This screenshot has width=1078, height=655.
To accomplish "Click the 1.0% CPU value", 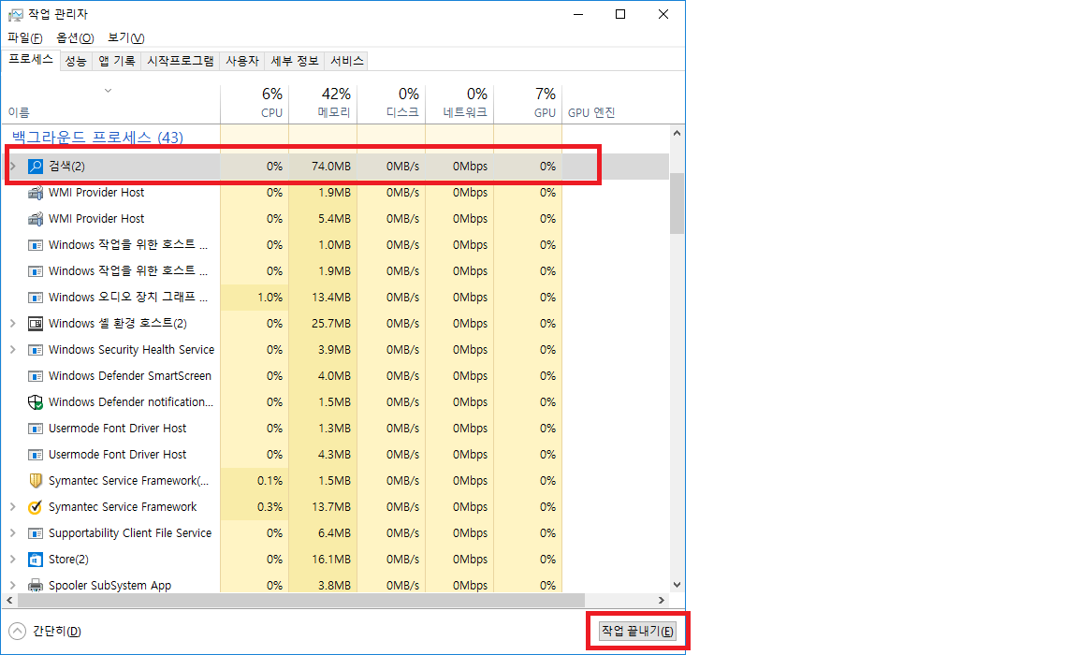I will click(x=269, y=298).
